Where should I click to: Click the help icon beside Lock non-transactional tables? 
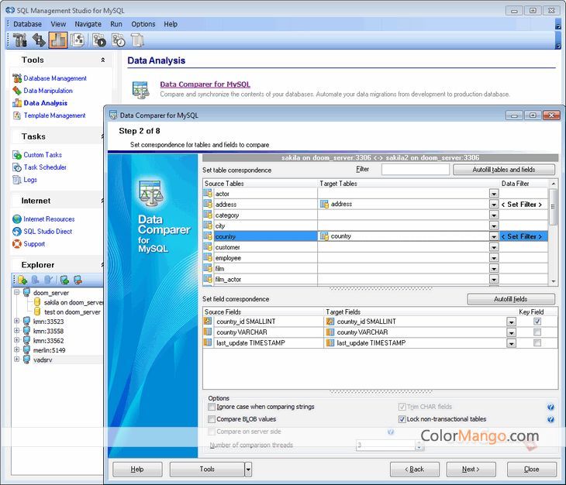point(550,419)
